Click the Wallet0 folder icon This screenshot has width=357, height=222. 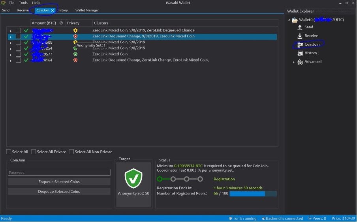pyautogui.click(x=295, y=20)
